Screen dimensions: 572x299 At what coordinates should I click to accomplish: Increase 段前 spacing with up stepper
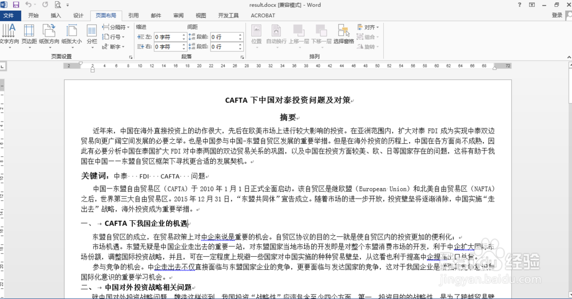point(240,35)
